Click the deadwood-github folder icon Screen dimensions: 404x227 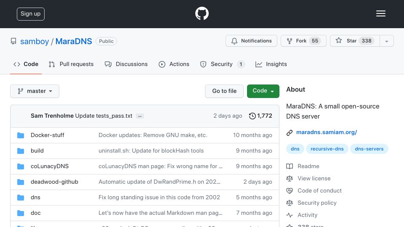point(21,182)
